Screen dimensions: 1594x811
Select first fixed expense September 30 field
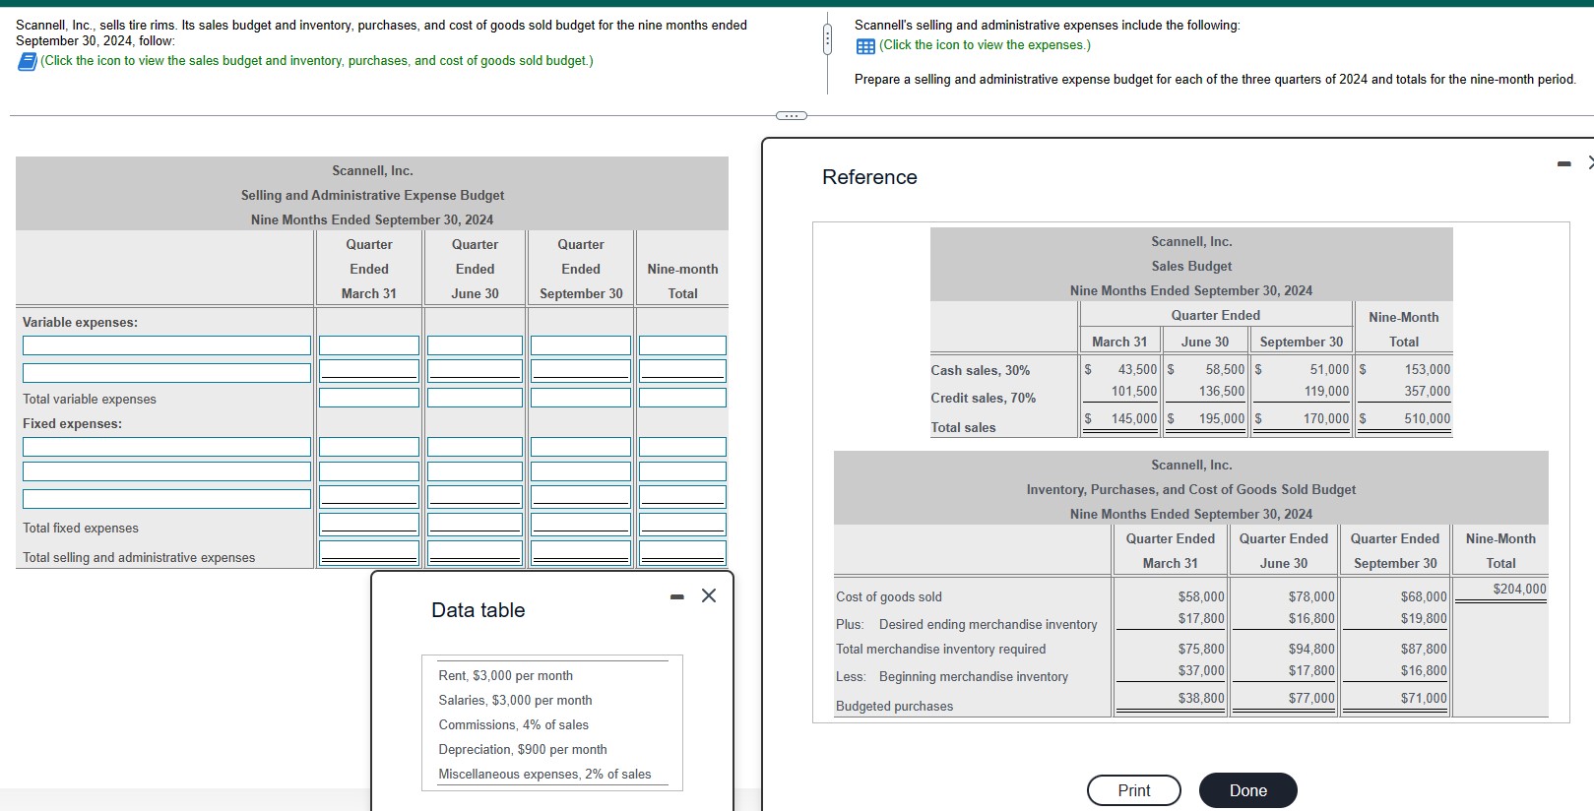tap(581, 447)
